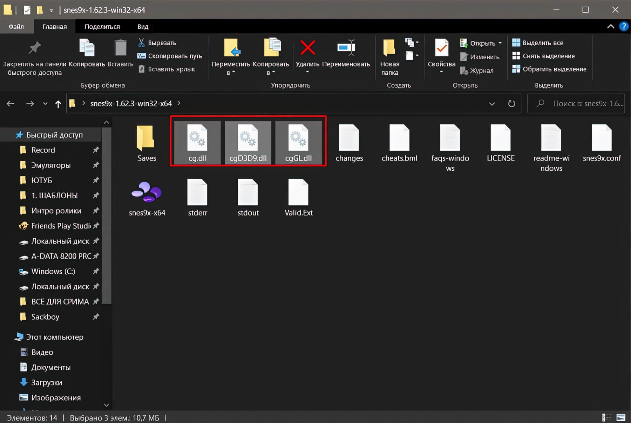Expand the address bar history dropdown
The width and height of the screenshot is (631, 423).
tap(492, 104)
